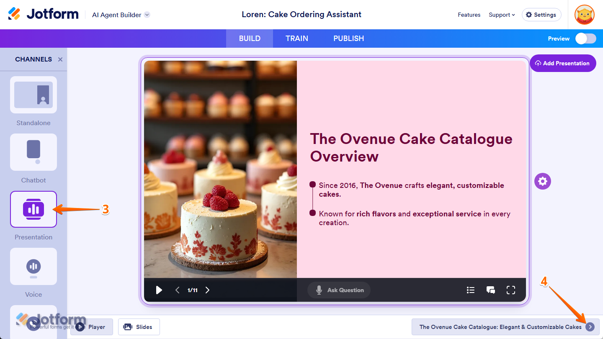Viewport: 603px width, 339px height.
Task: Switch to the TRAIN tab
Action: pos(297,39)
